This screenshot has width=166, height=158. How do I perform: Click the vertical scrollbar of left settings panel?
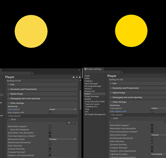click(80, 100)
